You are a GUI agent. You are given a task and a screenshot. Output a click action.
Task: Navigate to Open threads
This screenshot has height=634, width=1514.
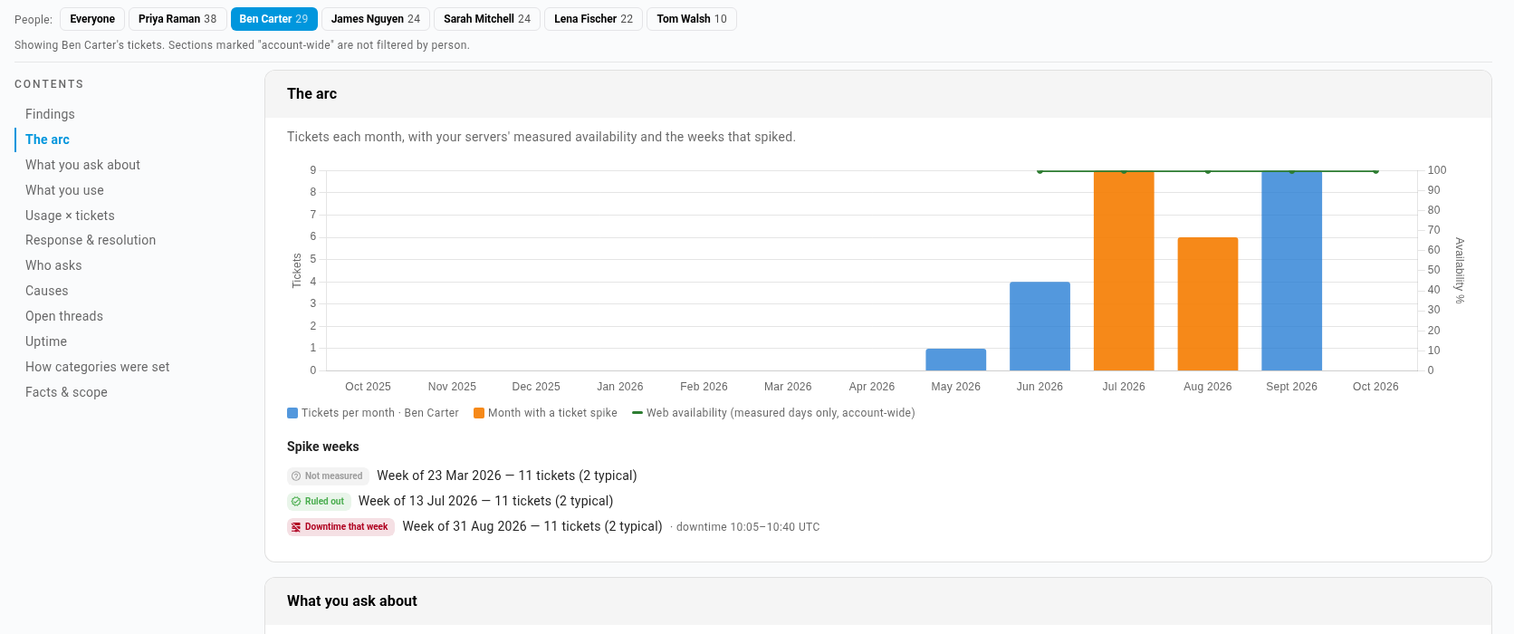coord(64,316)
